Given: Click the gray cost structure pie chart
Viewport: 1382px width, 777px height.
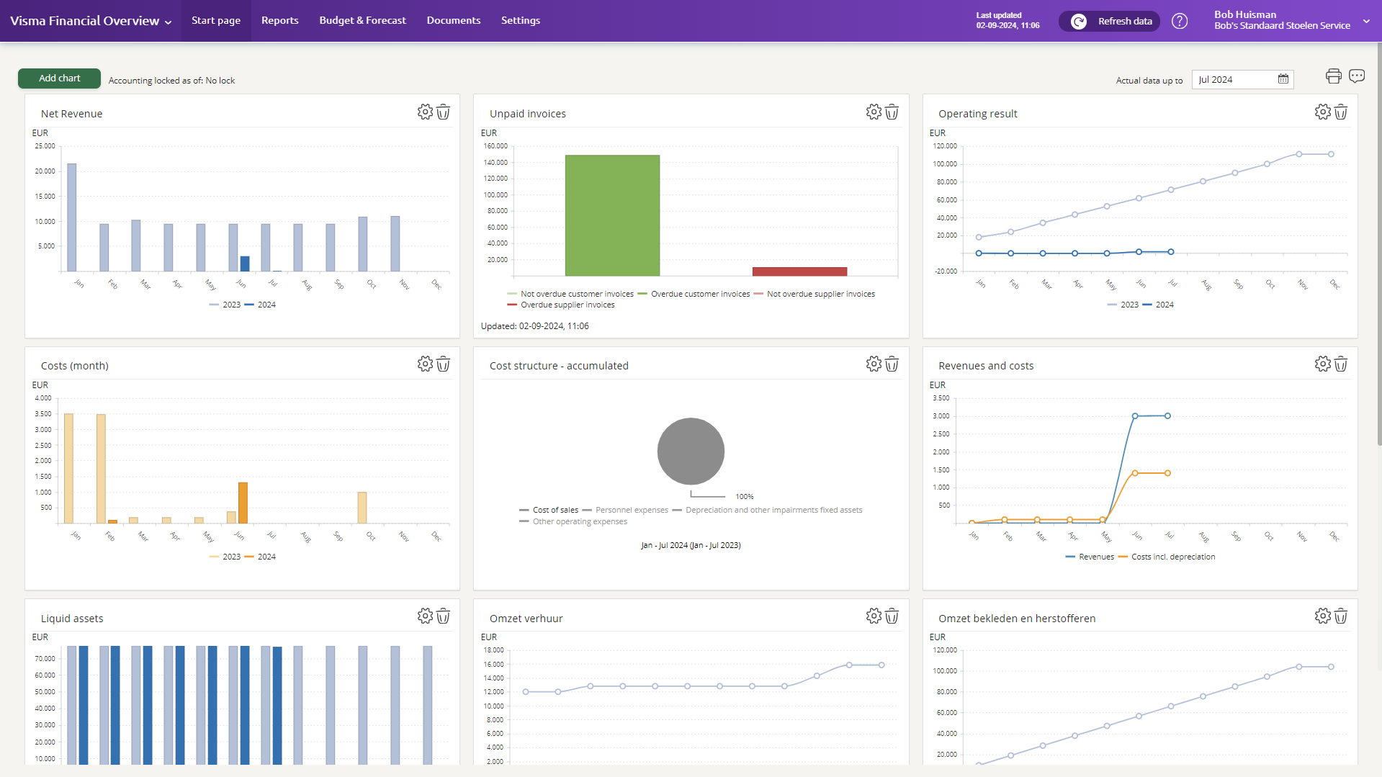Looking at the screenshot, I should click(x=691, y=452).
